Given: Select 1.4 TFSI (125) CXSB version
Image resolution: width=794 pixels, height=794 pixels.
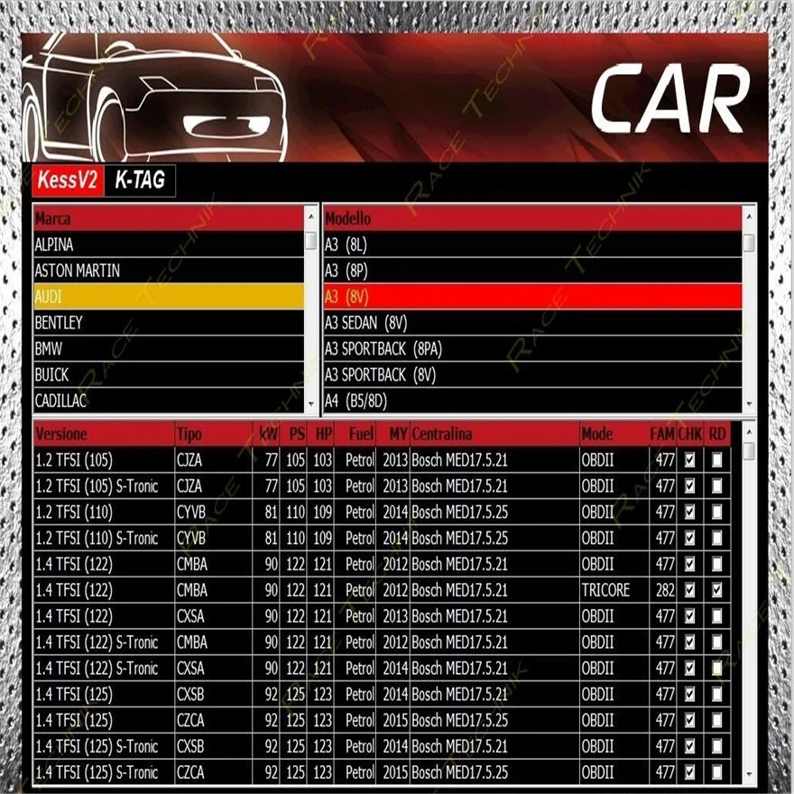Looking at the screenshot, I should tap(382, 694).
